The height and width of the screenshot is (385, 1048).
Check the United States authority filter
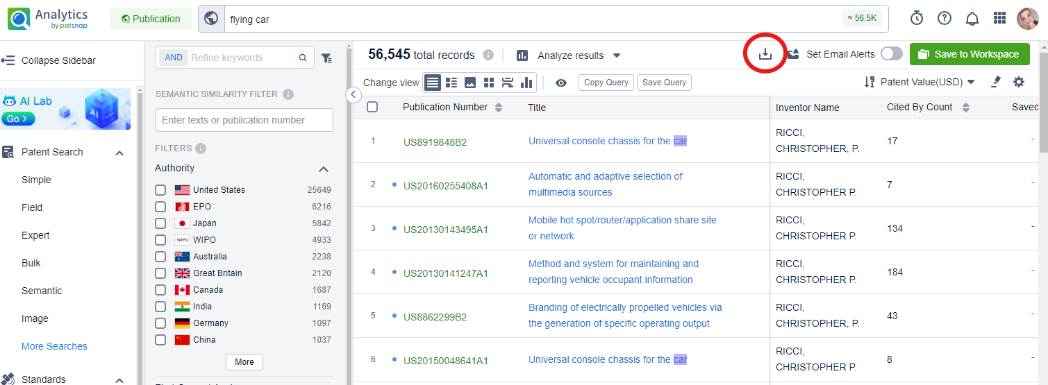click(160, 190)
